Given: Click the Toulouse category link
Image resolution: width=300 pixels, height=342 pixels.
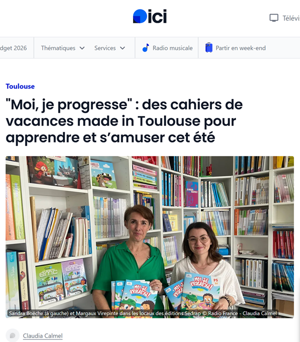Looking at the screenshot, I should (20, 86).
